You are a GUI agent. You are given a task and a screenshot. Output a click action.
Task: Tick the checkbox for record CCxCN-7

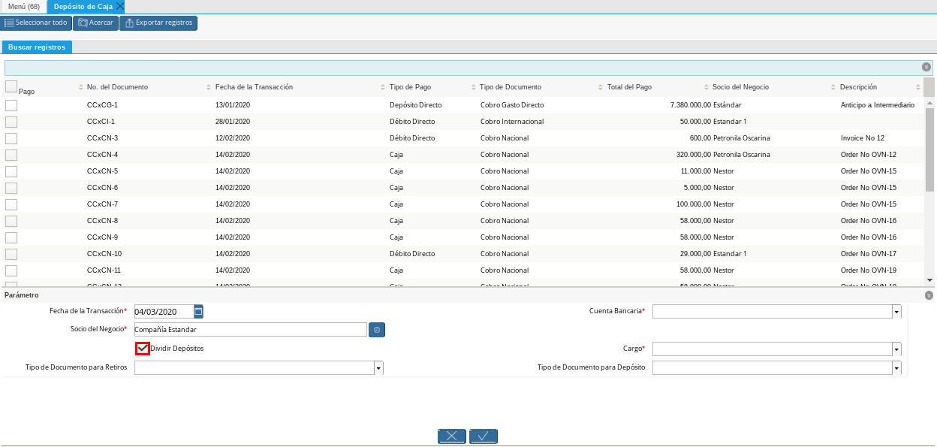[x=11, y=204]
